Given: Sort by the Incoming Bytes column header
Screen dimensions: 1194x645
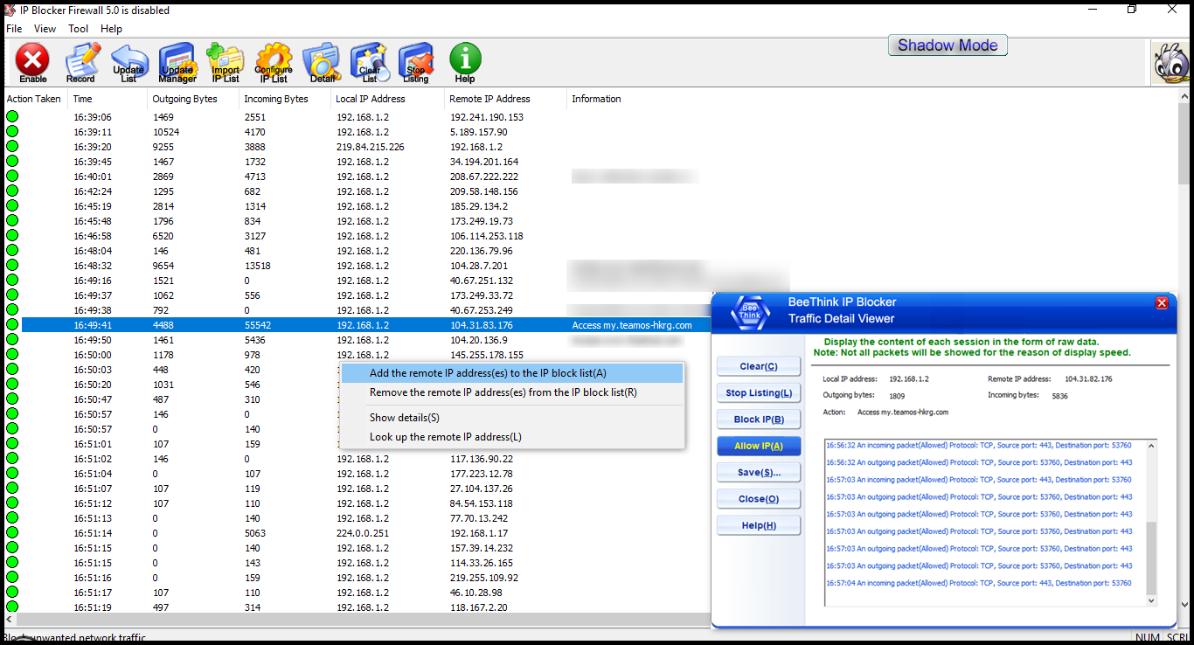Looking at the screenshot, I should pyautogui.click(x=285, y=99).
